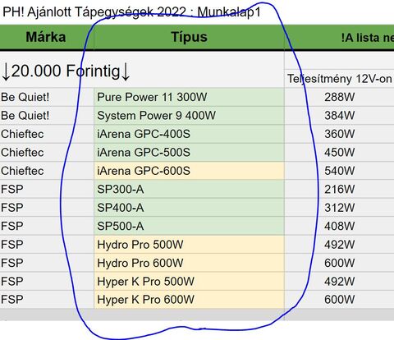This screenshot has width=394, height=340.
Task: Select the 384W value cell
Action: coord(340,116)
